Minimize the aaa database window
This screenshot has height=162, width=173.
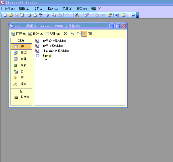point(112,26)
